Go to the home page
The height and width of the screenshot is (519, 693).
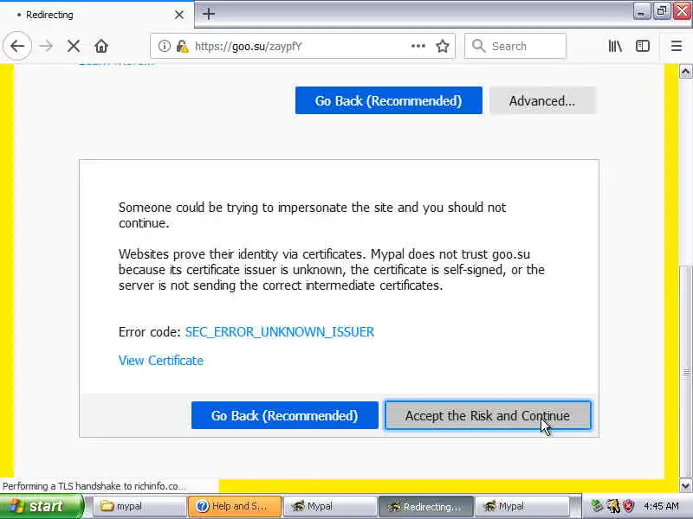click(101, 46)
